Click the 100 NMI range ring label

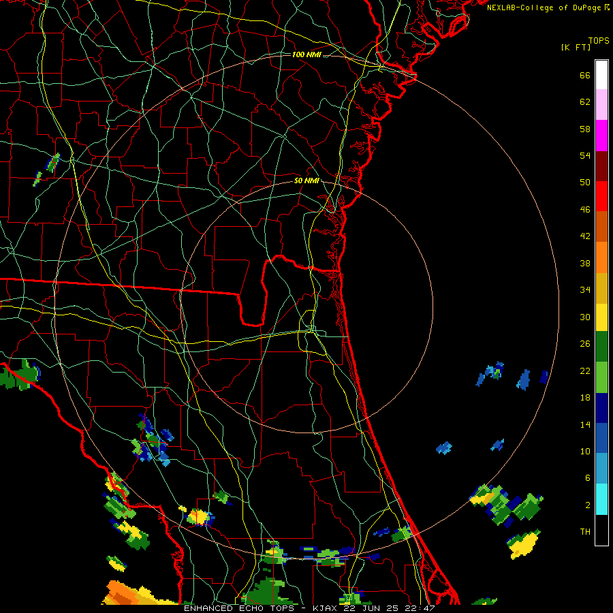tap(306, 54)
